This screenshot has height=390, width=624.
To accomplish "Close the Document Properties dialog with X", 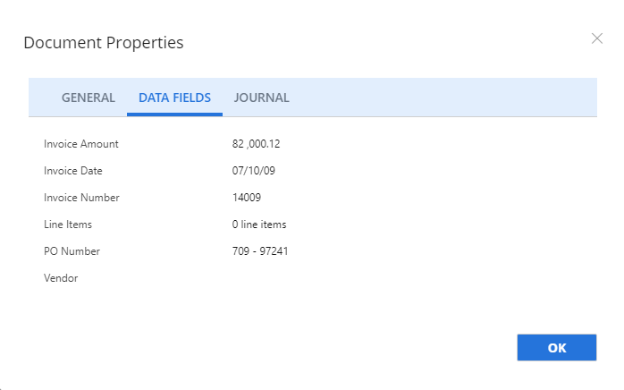I will (x=597, y=38).
